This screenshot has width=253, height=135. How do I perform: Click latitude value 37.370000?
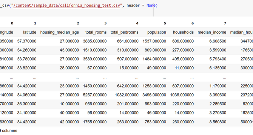click(x=27, y=41)
